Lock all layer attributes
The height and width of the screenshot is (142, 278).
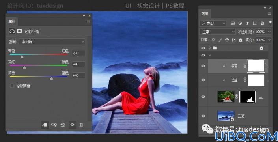tap(241, 40)
